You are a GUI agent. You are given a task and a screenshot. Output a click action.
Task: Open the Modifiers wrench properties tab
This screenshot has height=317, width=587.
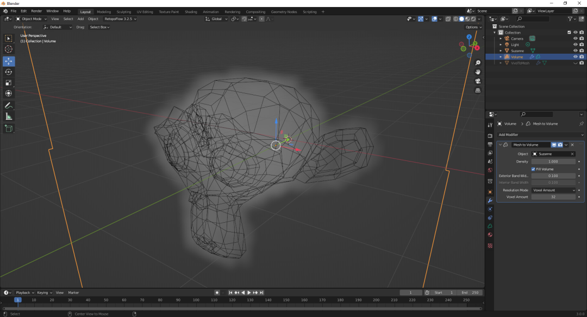point(490,201)
